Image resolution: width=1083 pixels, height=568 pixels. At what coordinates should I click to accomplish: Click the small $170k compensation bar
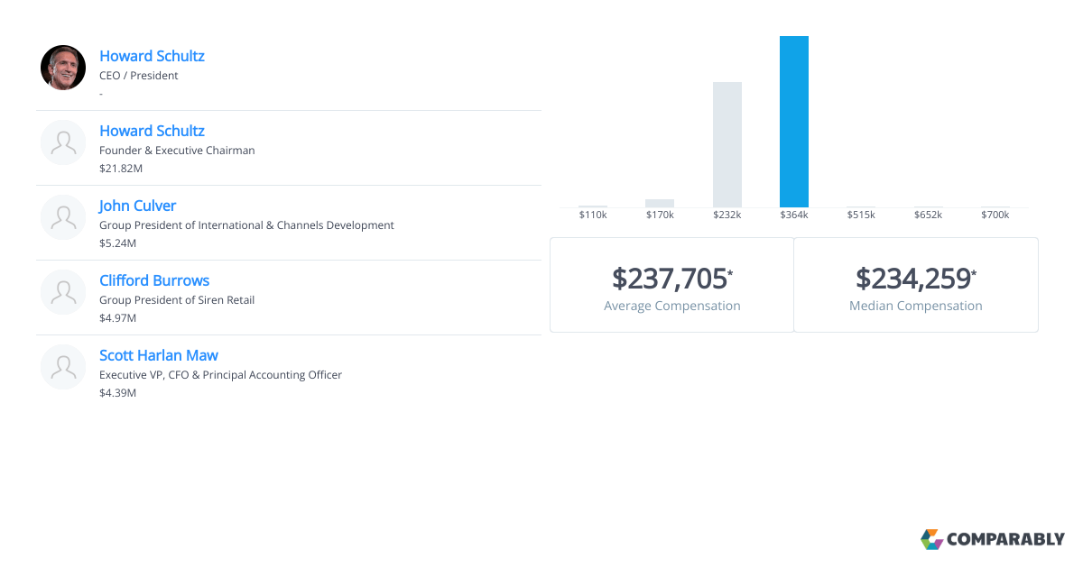(x=660, y=202)
